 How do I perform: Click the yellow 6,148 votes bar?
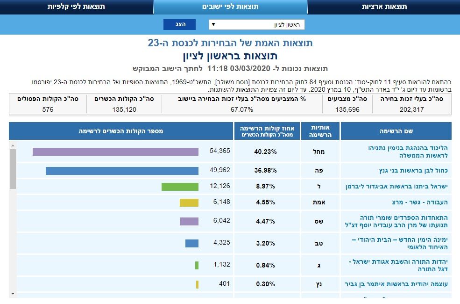pos(189,203)
